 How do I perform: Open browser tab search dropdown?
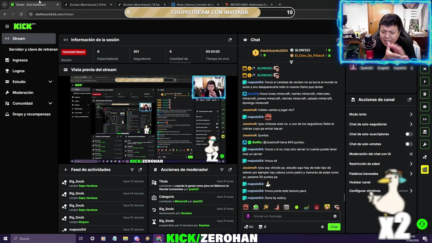point(4,4)
